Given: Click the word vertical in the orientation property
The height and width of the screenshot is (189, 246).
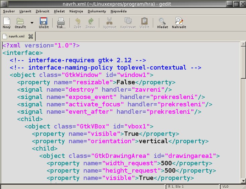Looking at the screenshot, I should [x=153, y=141].
